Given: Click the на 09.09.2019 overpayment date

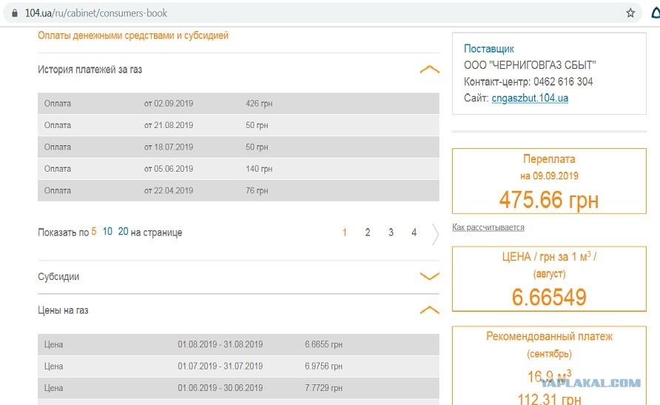Looking at the screenshot, I should pyautogui.click(x=549, y=176).
